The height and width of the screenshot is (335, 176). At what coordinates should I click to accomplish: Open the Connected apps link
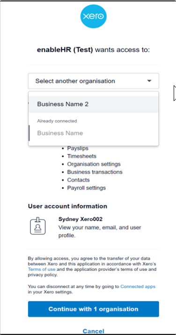[138, 286]
